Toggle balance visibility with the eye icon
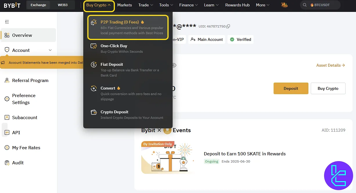 pos(174,65)
